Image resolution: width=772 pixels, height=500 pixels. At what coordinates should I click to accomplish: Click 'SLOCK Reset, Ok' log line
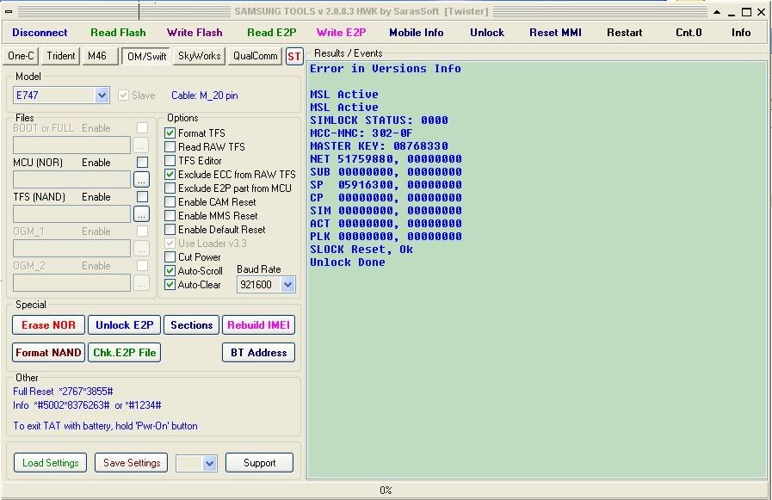click(x=361, y=250)
